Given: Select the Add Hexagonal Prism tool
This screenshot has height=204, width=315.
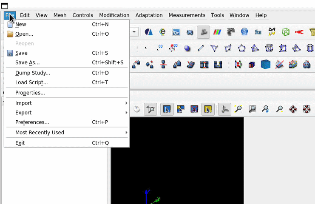Looking at the screenshot, I should pos(310,48).
